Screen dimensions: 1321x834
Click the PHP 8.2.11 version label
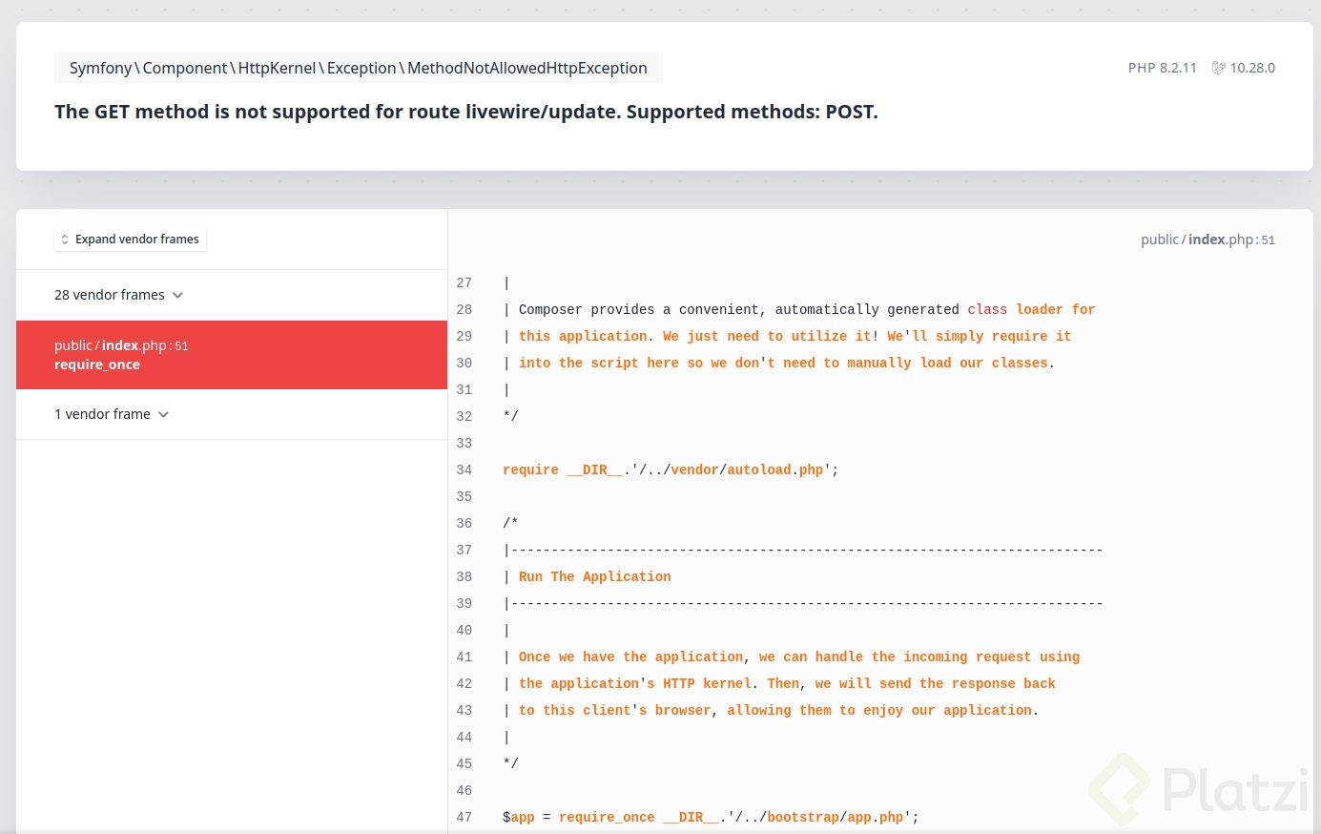(1162, 68)
